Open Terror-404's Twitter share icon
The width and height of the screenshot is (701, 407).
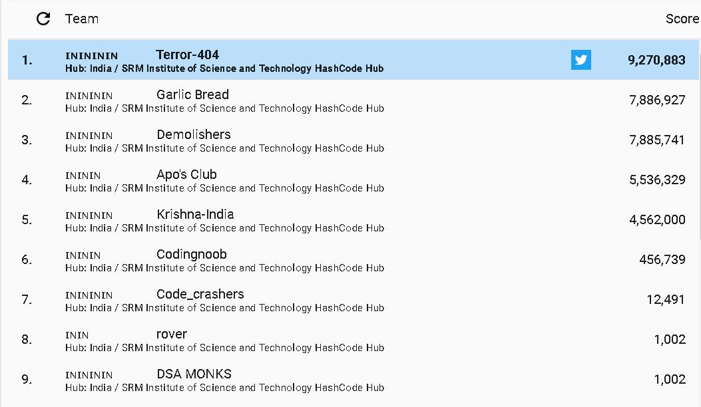coord(581,60)
